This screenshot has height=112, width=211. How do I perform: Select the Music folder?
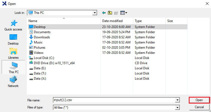pyautogui.click(x=38, y=42)
